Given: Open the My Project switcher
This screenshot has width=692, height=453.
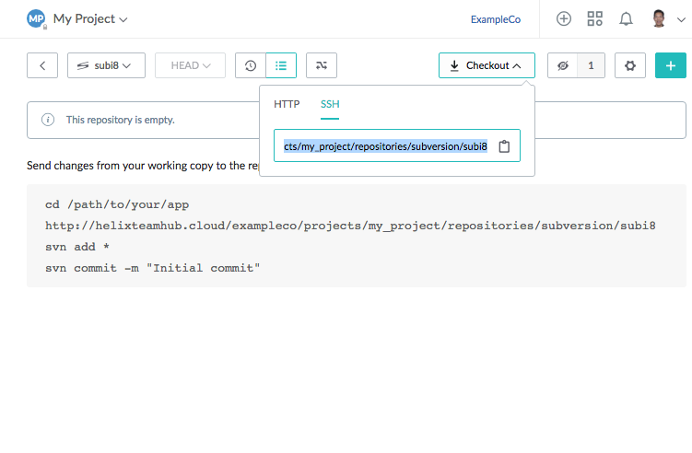Looking at the screenshot, I should coord(90,18).
